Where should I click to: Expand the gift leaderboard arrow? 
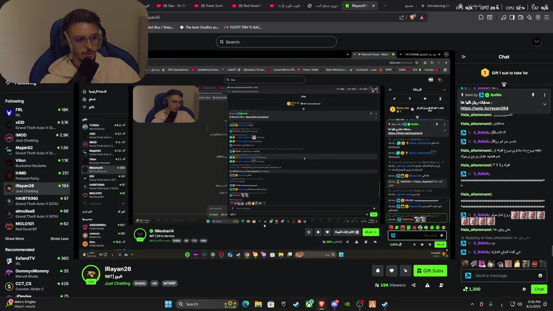[x=504, y=85]
